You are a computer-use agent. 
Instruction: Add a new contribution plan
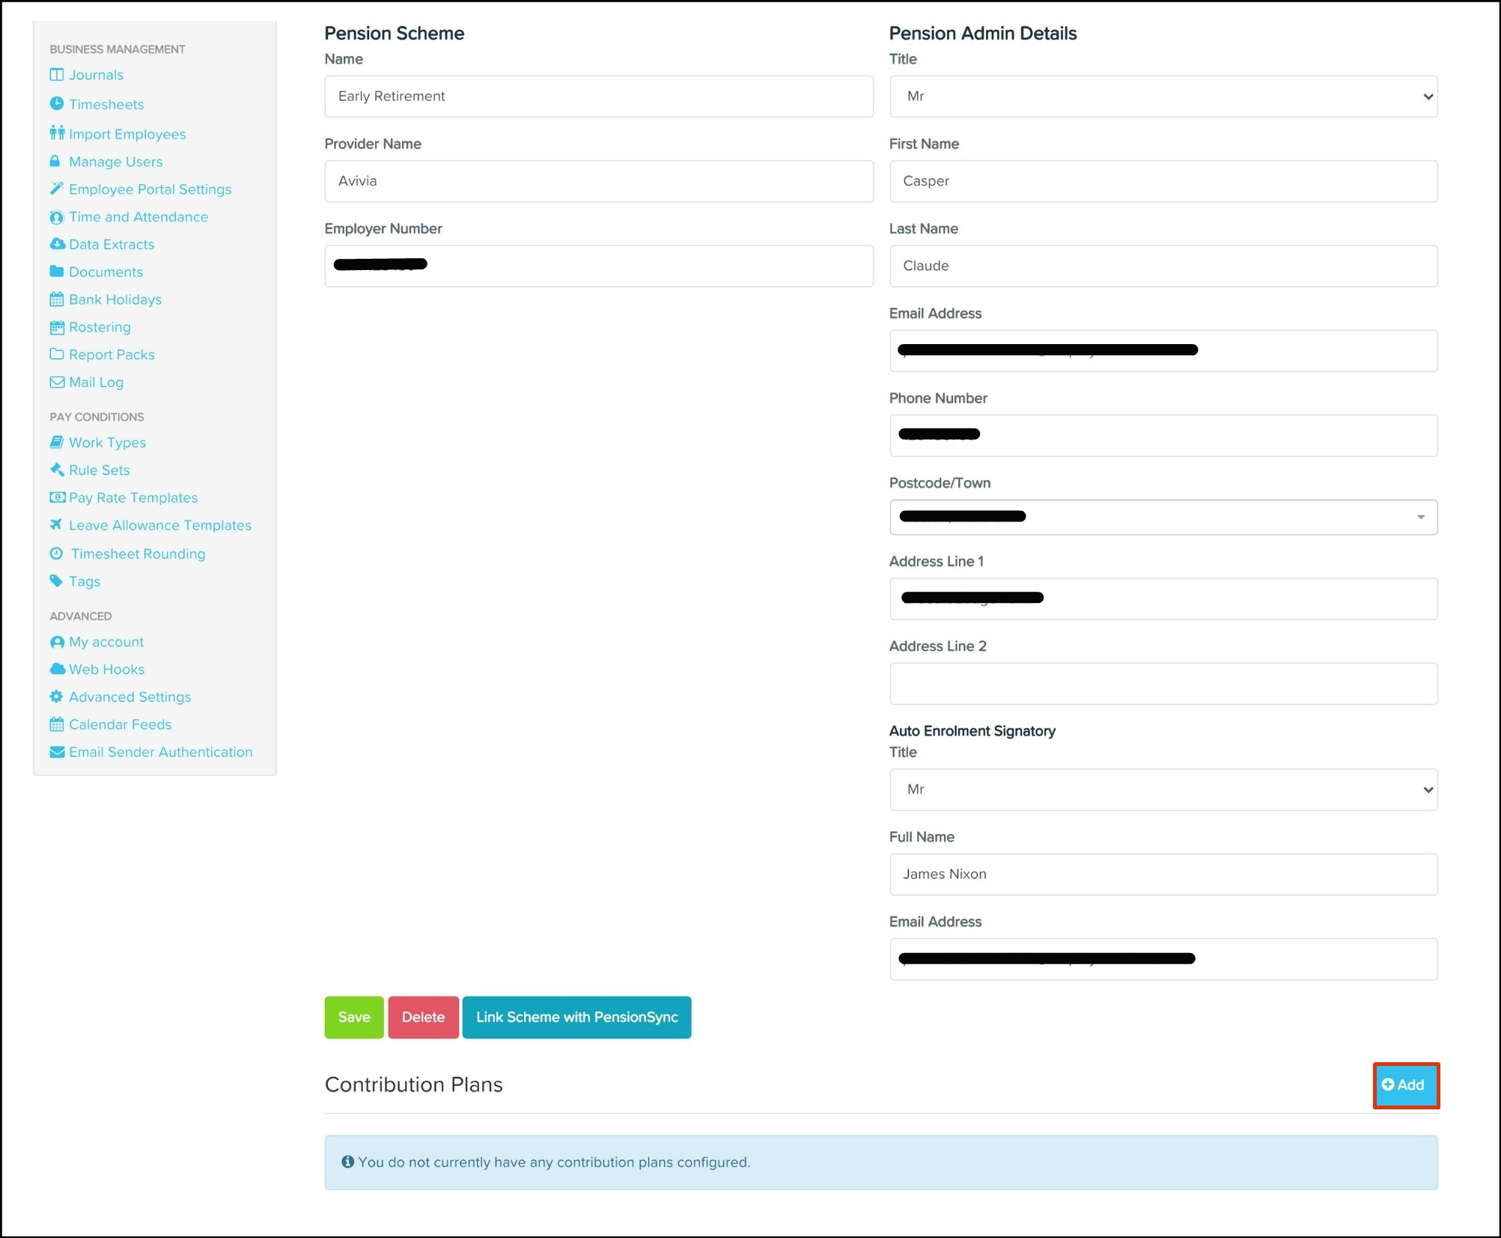1405,1085
